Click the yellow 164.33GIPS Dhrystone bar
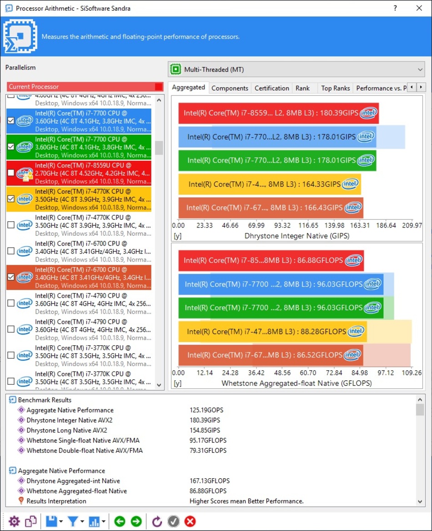 [270, 184]
